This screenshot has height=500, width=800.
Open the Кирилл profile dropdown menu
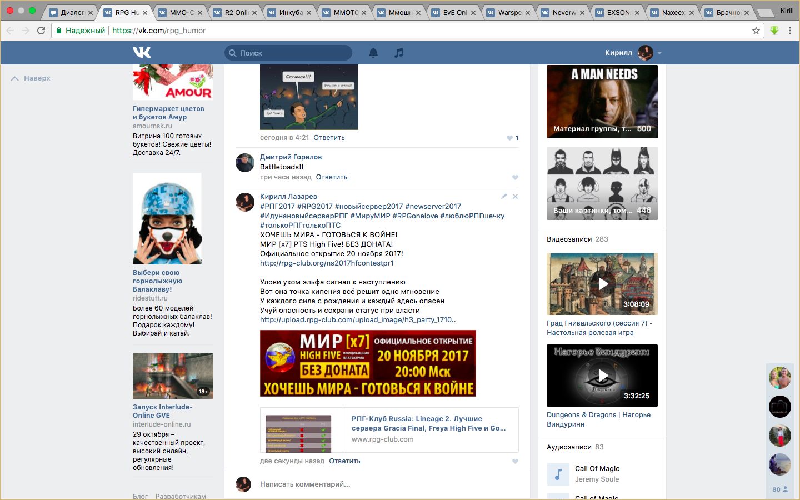pyautogui.click(x=659, y=53)
